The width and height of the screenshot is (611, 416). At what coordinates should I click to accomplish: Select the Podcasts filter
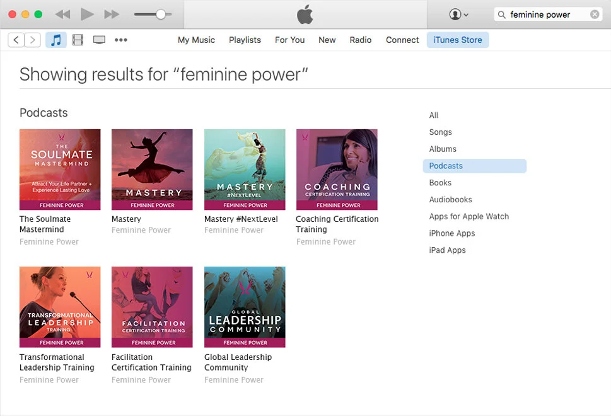coord(474,166)
